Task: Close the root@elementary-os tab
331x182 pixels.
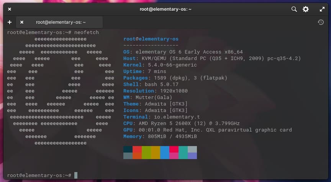Action: coord(22,22)
